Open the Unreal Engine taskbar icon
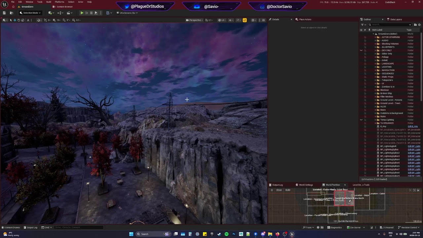This screenshot has height=238, width=423. pyautogui.click(x=292, y=234)
